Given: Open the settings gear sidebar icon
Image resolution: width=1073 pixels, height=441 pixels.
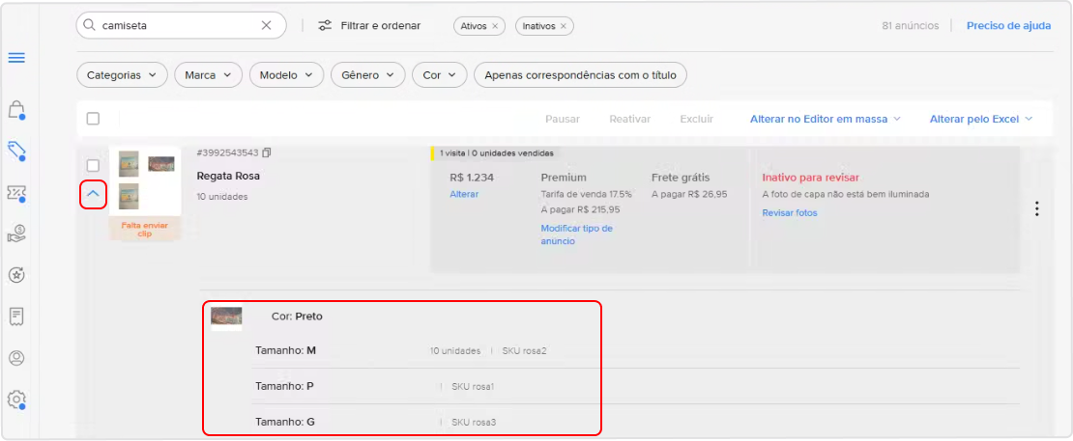Looking at the screenshot, I should pos(16,399).
